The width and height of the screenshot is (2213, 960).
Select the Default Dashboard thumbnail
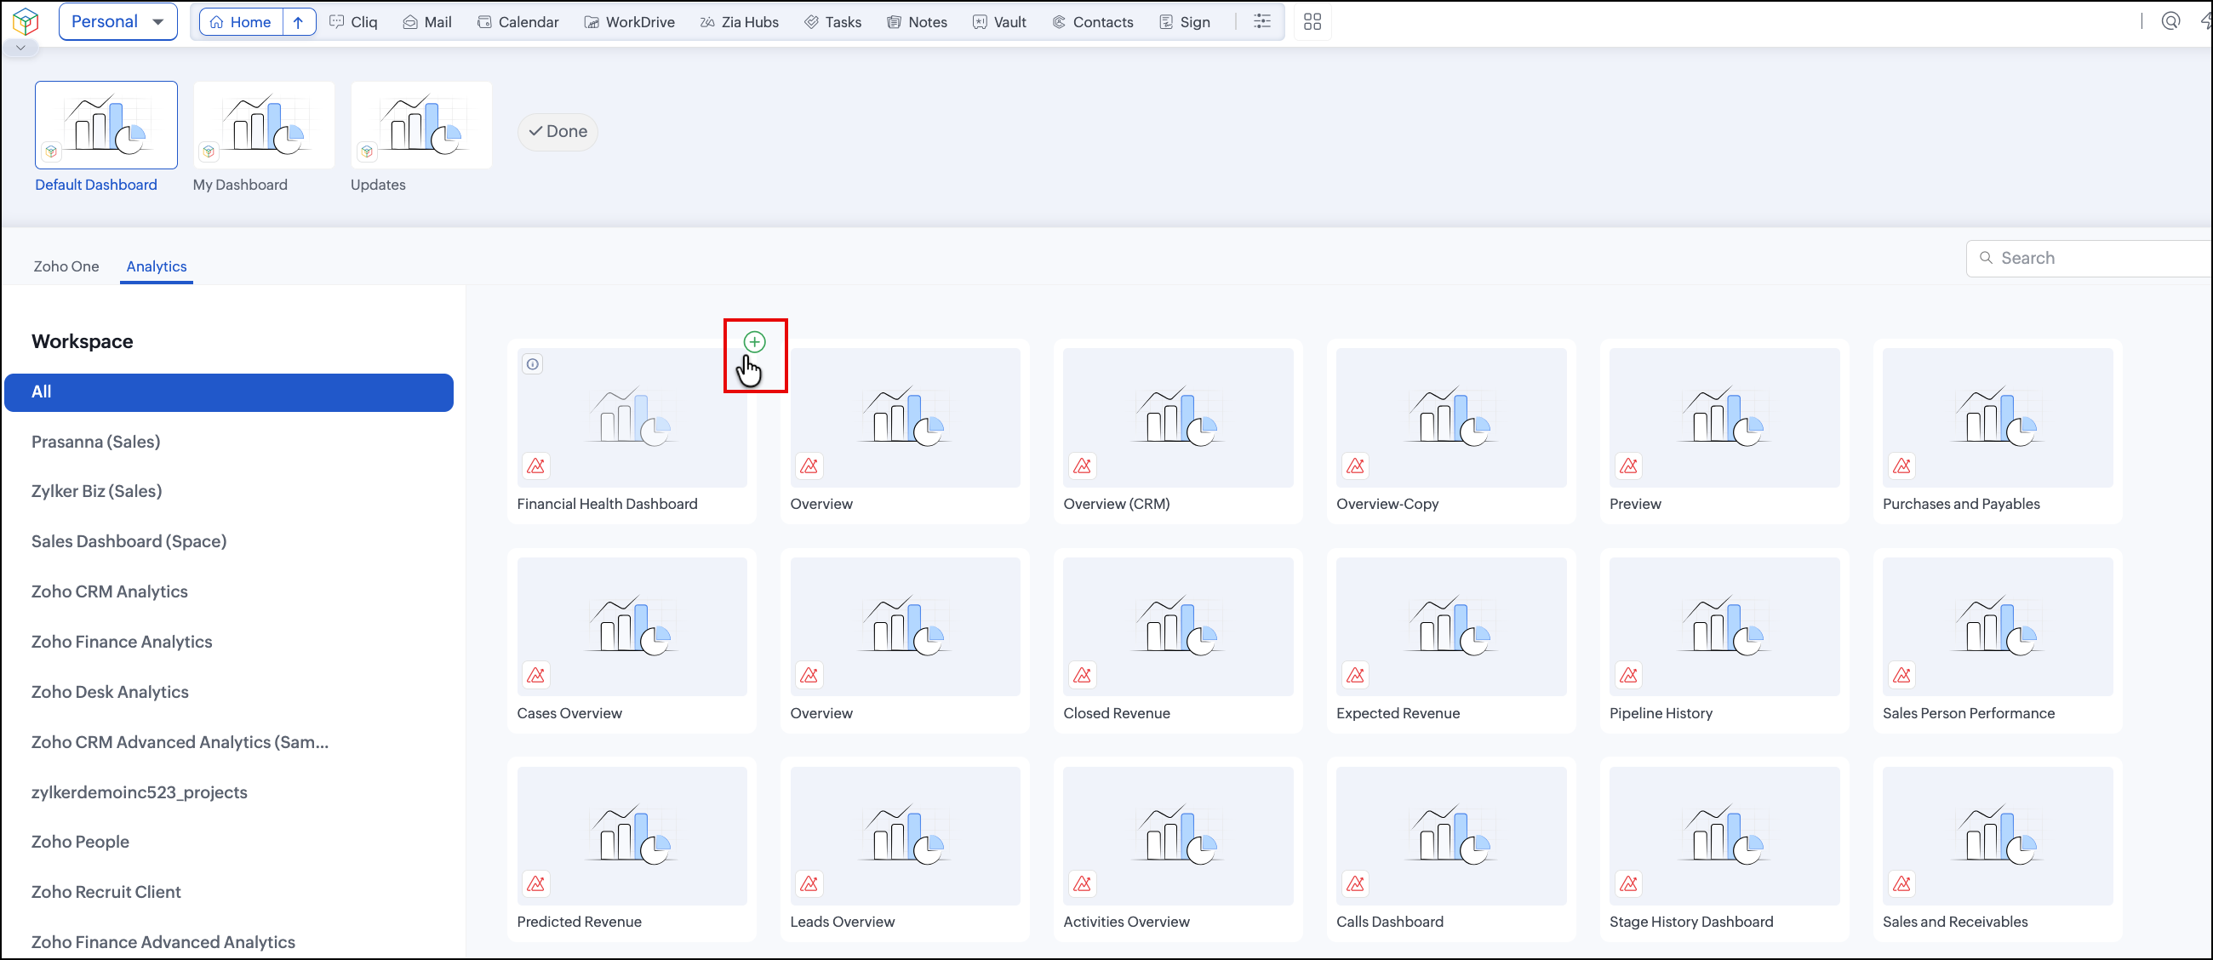click(x=106, y=124)
